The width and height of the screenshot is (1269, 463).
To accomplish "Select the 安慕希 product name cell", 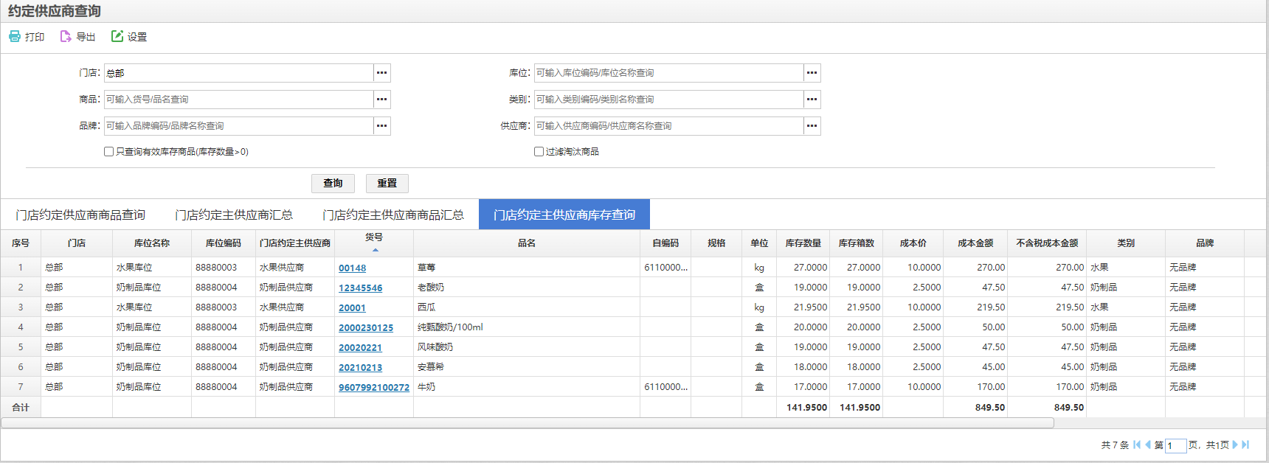I will coord(526,367).
